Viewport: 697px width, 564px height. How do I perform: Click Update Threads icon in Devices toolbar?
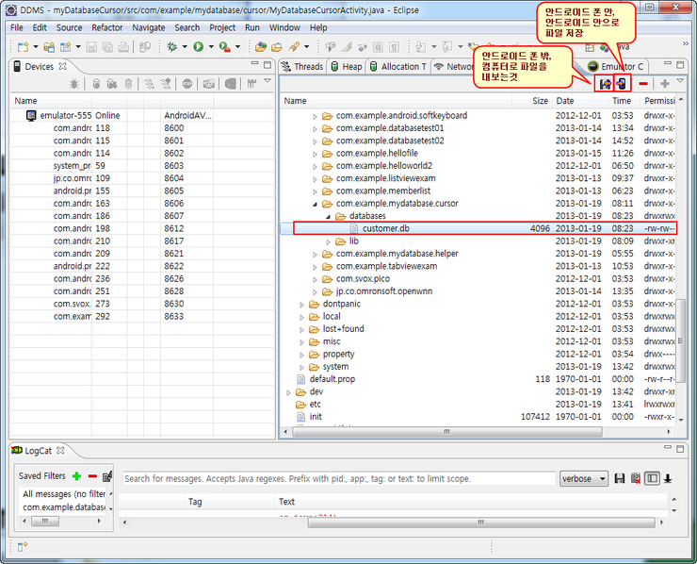pos(150,84)
